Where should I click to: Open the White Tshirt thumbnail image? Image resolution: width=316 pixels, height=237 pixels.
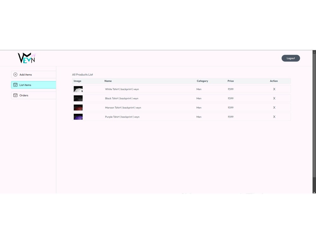tap(78, 89)
